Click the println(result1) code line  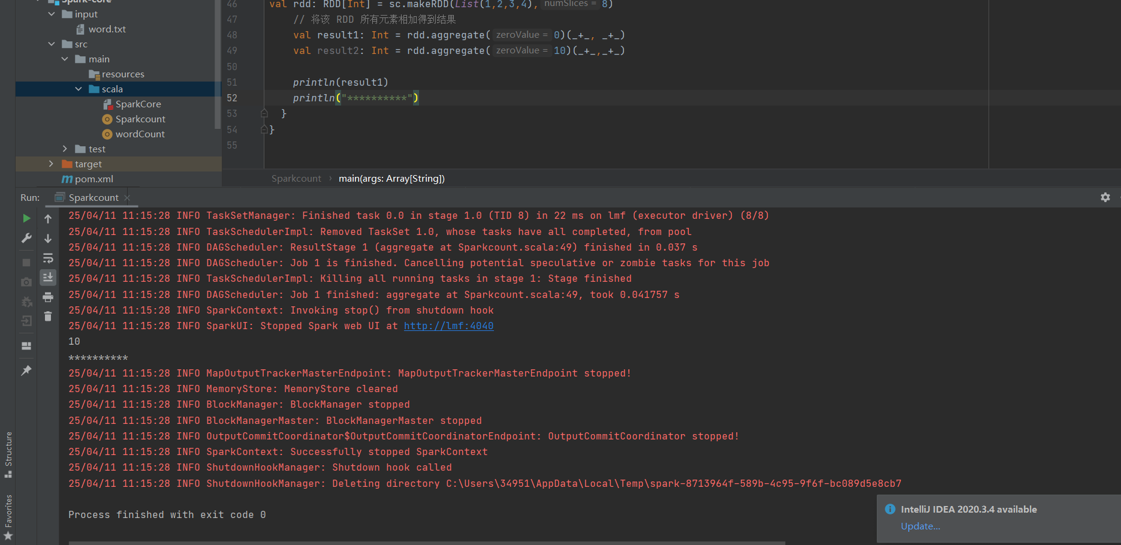click(x=340, y=82)
